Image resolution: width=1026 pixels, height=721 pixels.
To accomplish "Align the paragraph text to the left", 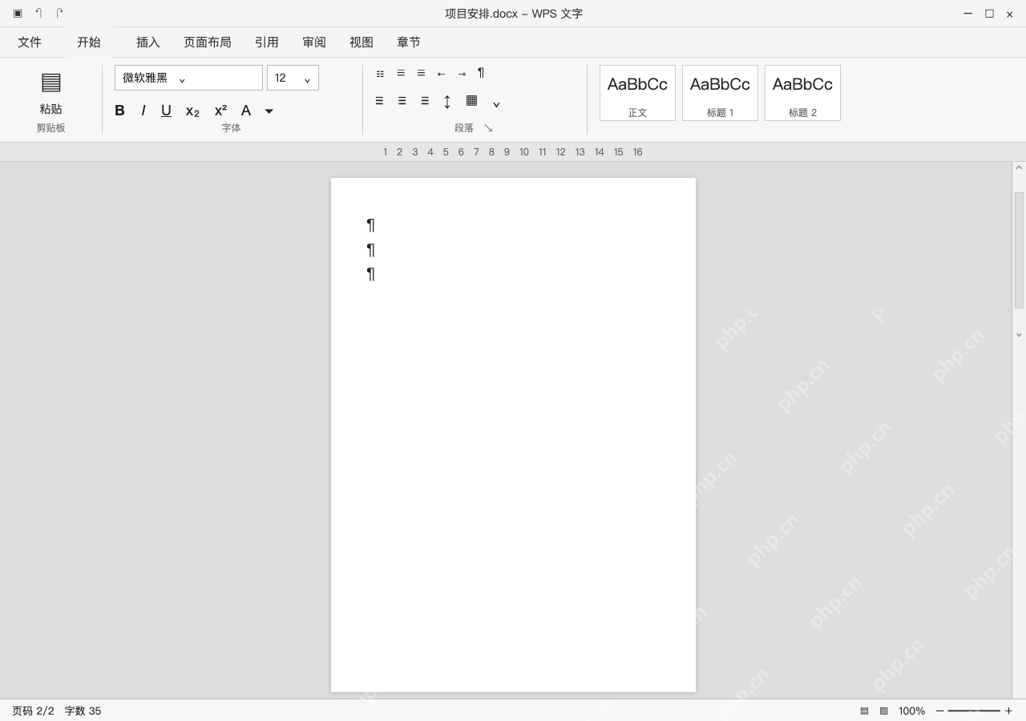I will (379, 101).
